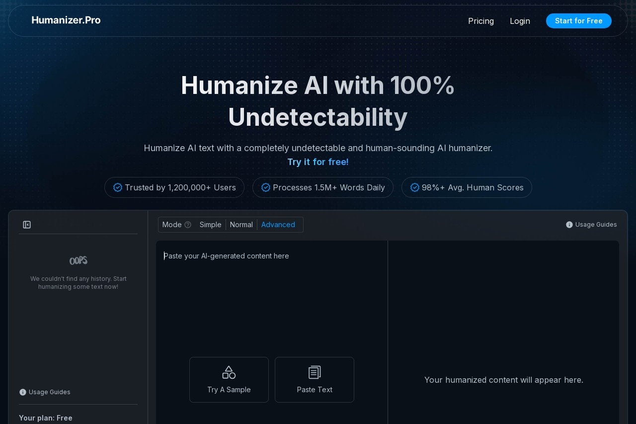Click the Start for Free button

tap(579, 21)
